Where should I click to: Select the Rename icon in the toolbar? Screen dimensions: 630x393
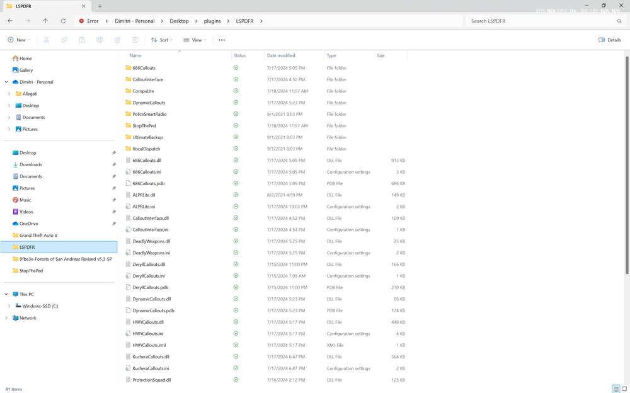click(x=99, y=39)
